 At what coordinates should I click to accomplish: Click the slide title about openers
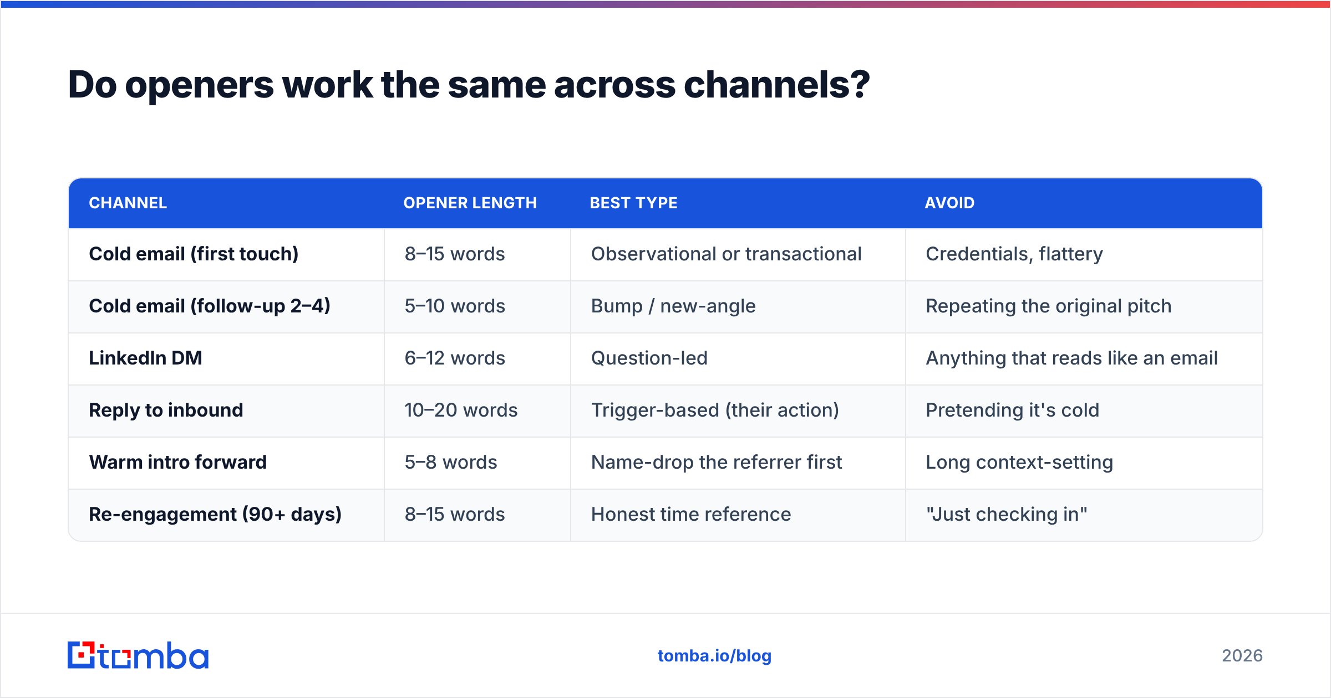pyautogui.click(x=469, y=85)
